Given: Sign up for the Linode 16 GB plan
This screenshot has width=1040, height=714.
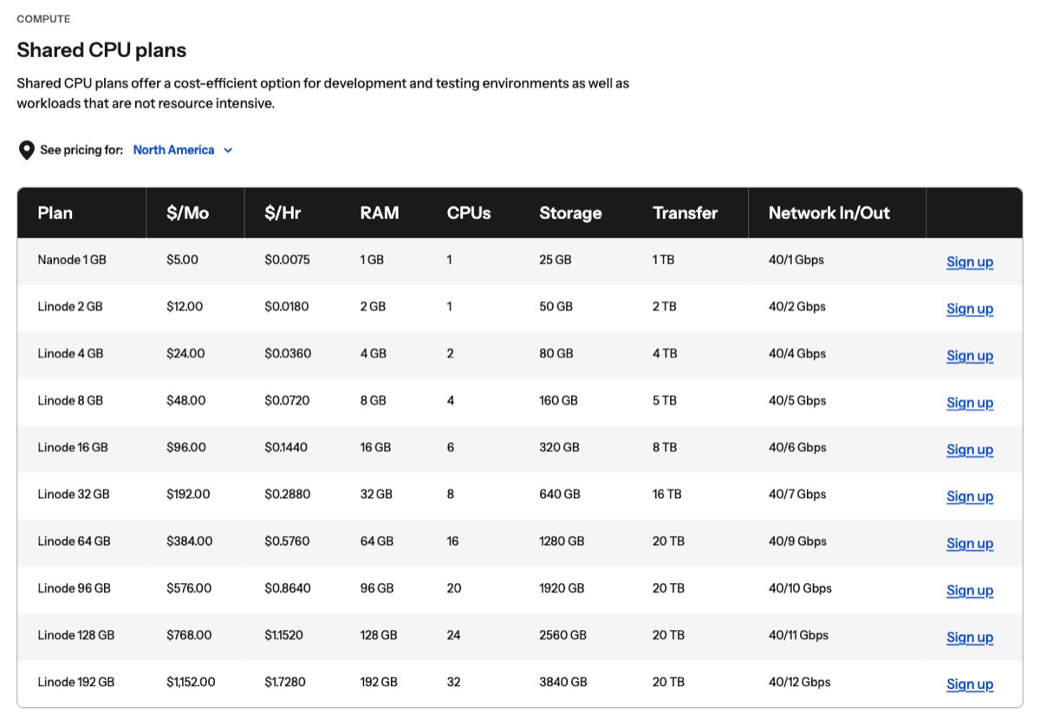Looking at the screenshot, I should [x=970, y=449].
